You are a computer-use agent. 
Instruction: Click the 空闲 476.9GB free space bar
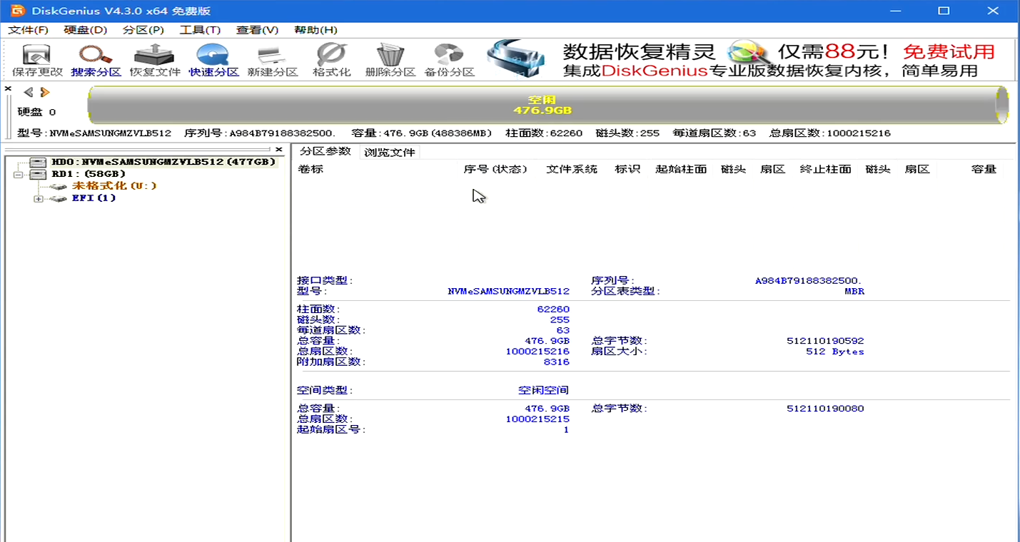pos(548,106)
